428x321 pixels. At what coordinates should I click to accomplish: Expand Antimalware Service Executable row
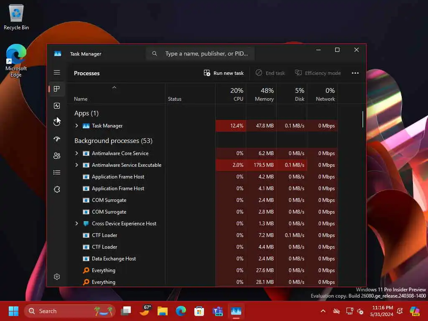click(77, 165)
